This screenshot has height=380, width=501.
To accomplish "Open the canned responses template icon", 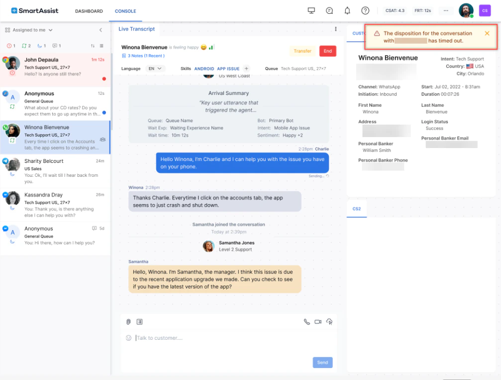I will (140, 321).
